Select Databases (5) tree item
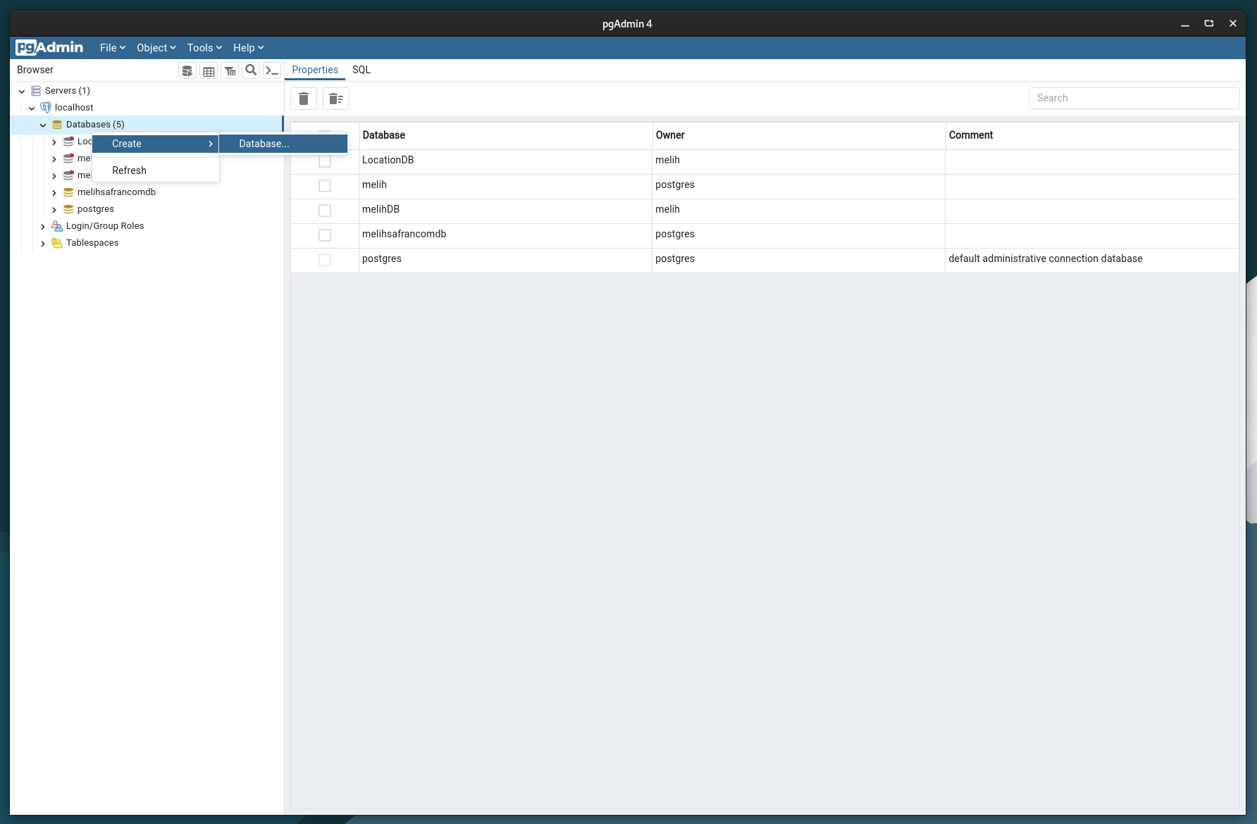The image size is (1257, 824). click(95, 125)
